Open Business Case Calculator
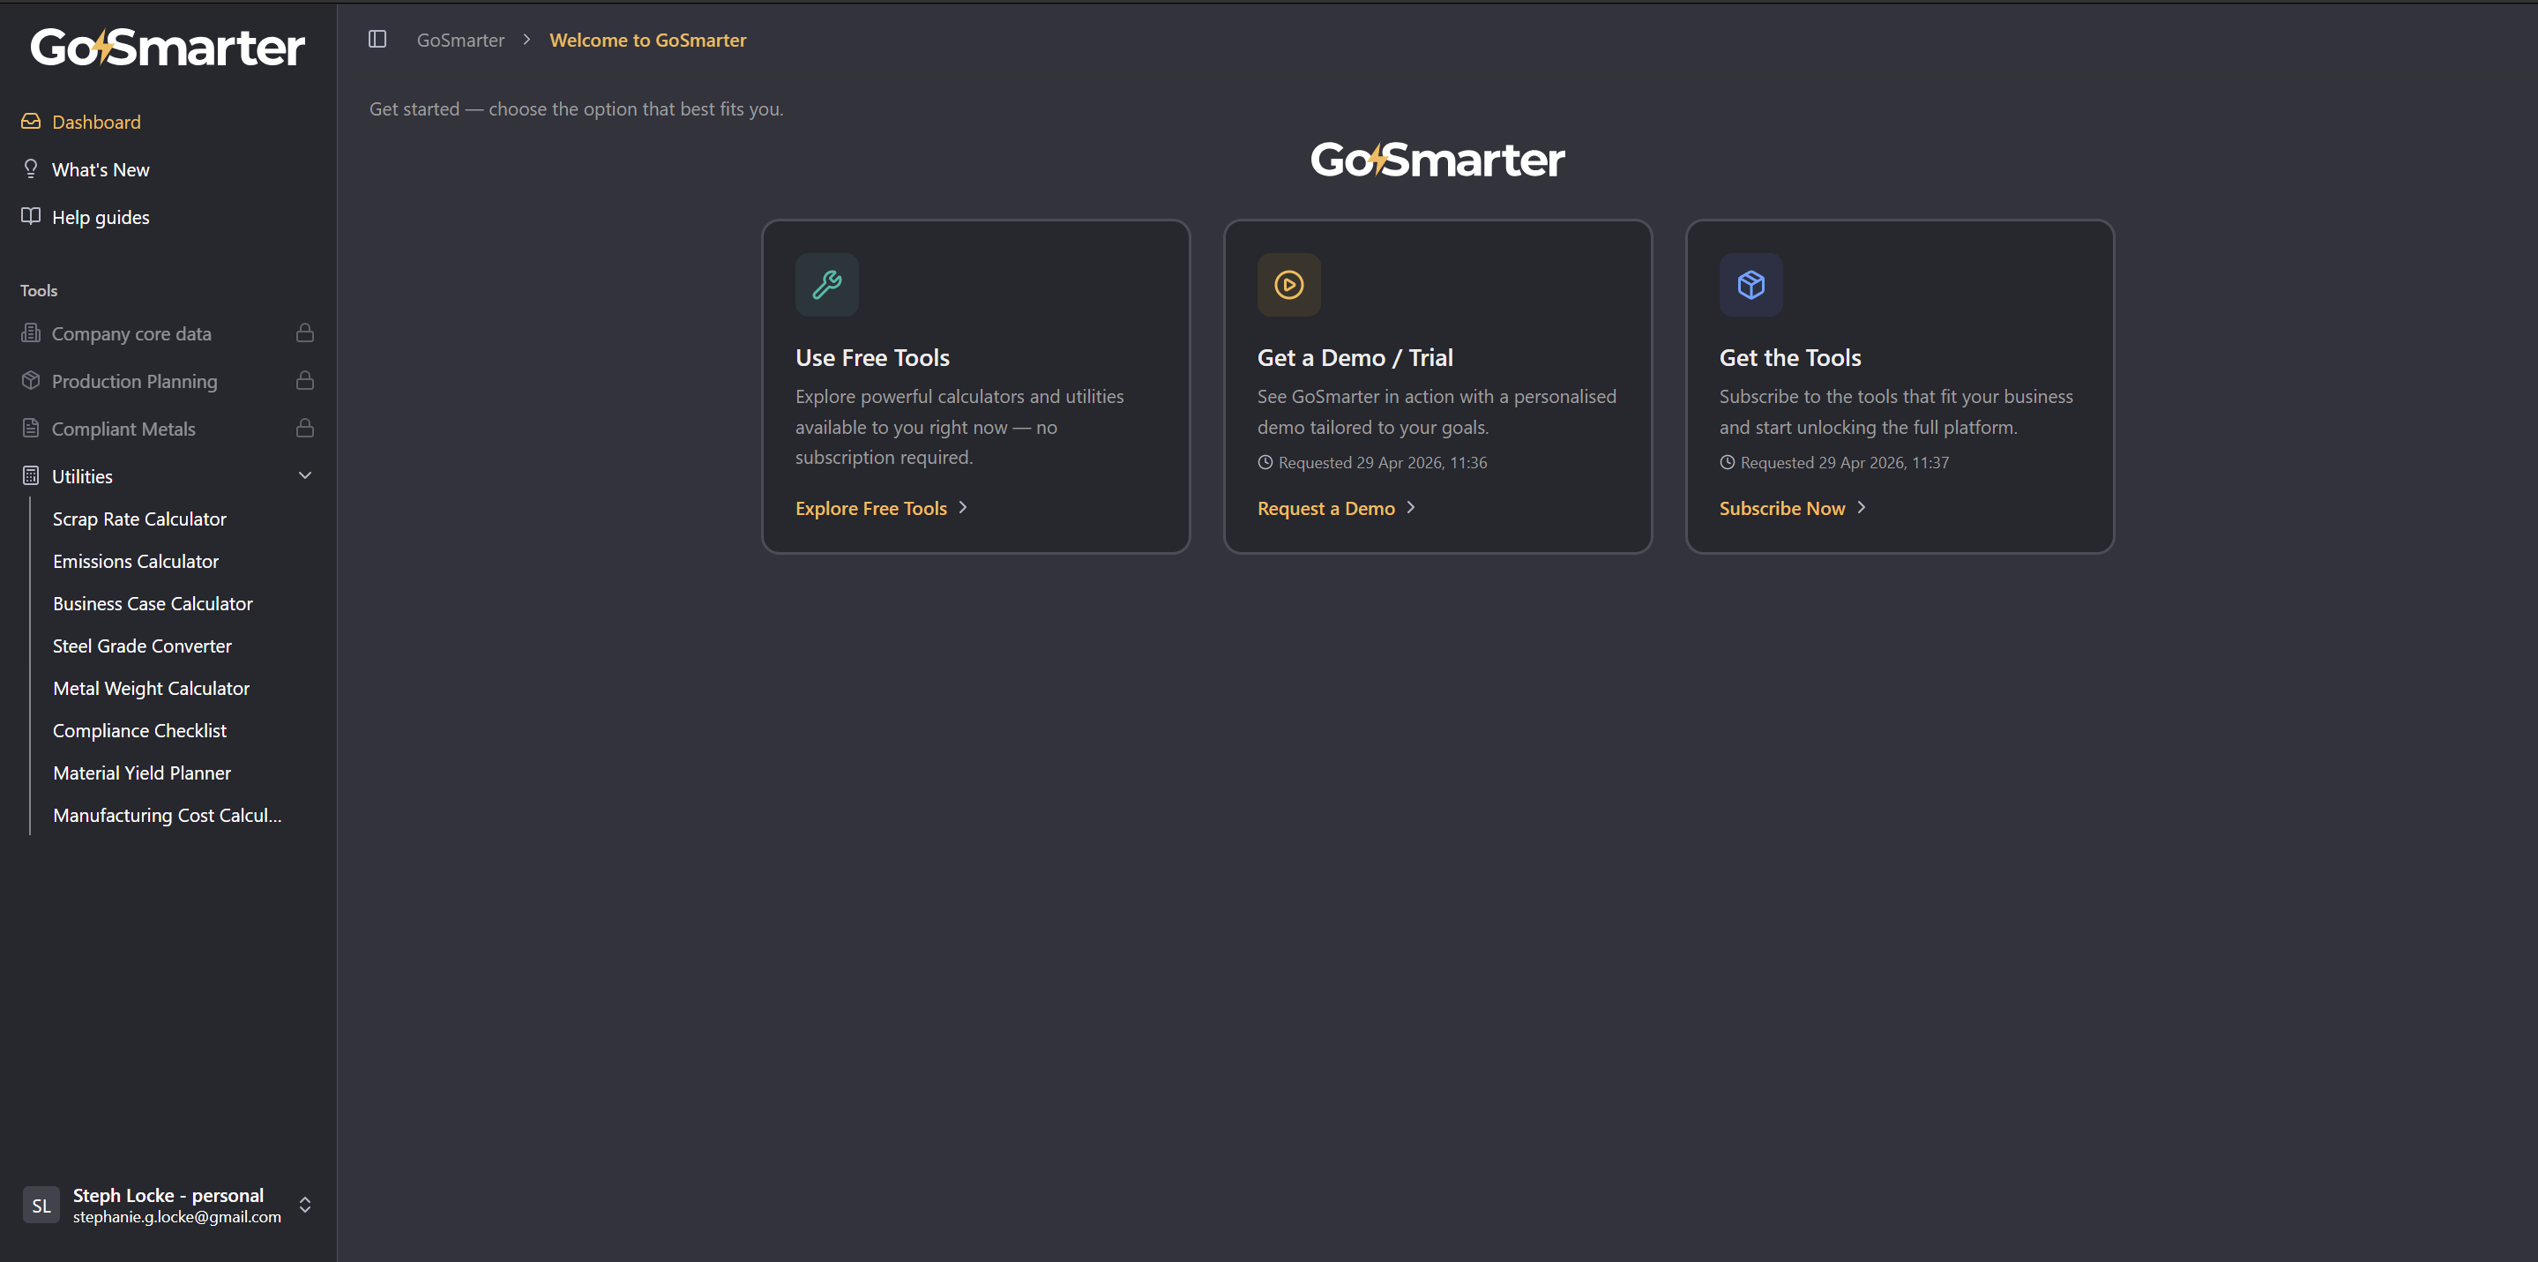Image resolution: width=2538 pixels, height=1262 pixels. pyautogui.click(x=152, y=603)
